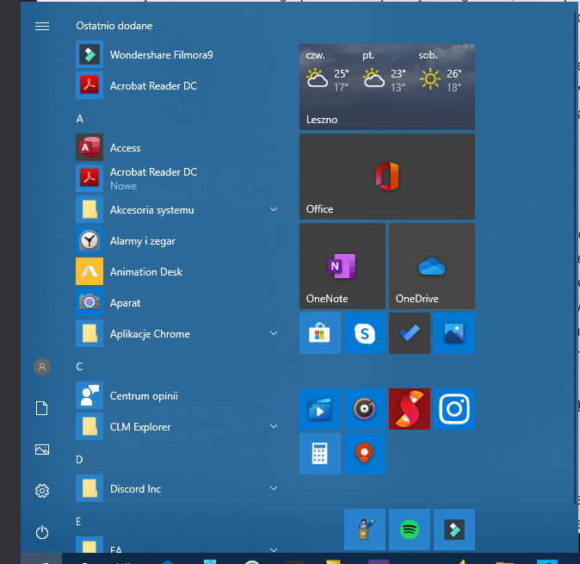Expand the CLM Explorer folder

tap(274, 426)
